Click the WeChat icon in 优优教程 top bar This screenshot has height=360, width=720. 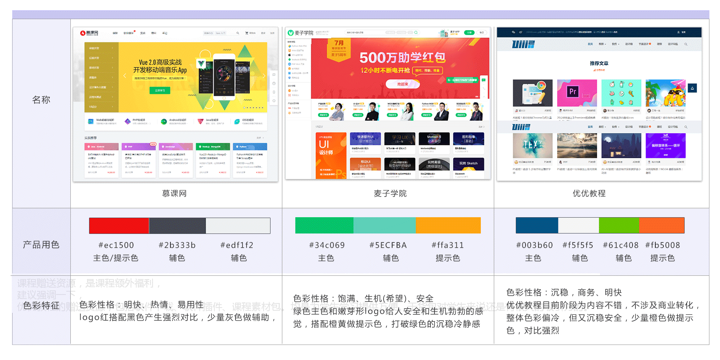click(514, 32)
